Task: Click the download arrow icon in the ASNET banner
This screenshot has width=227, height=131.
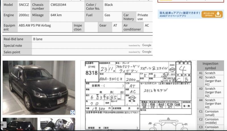Action: pos(218,14)
